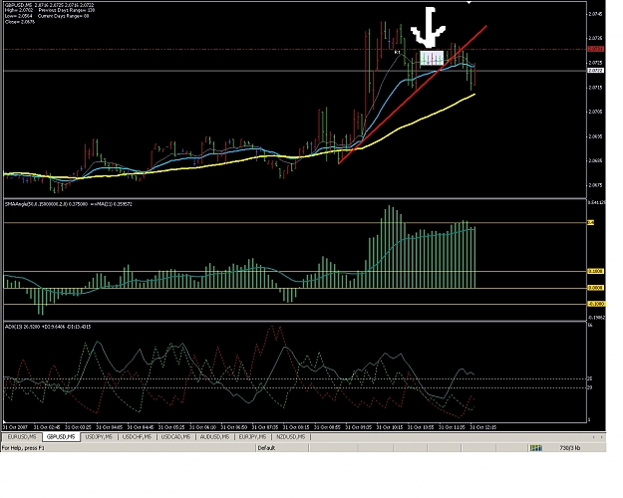Click the yellow 0.4 indicator level label

[x=591, y=223]
